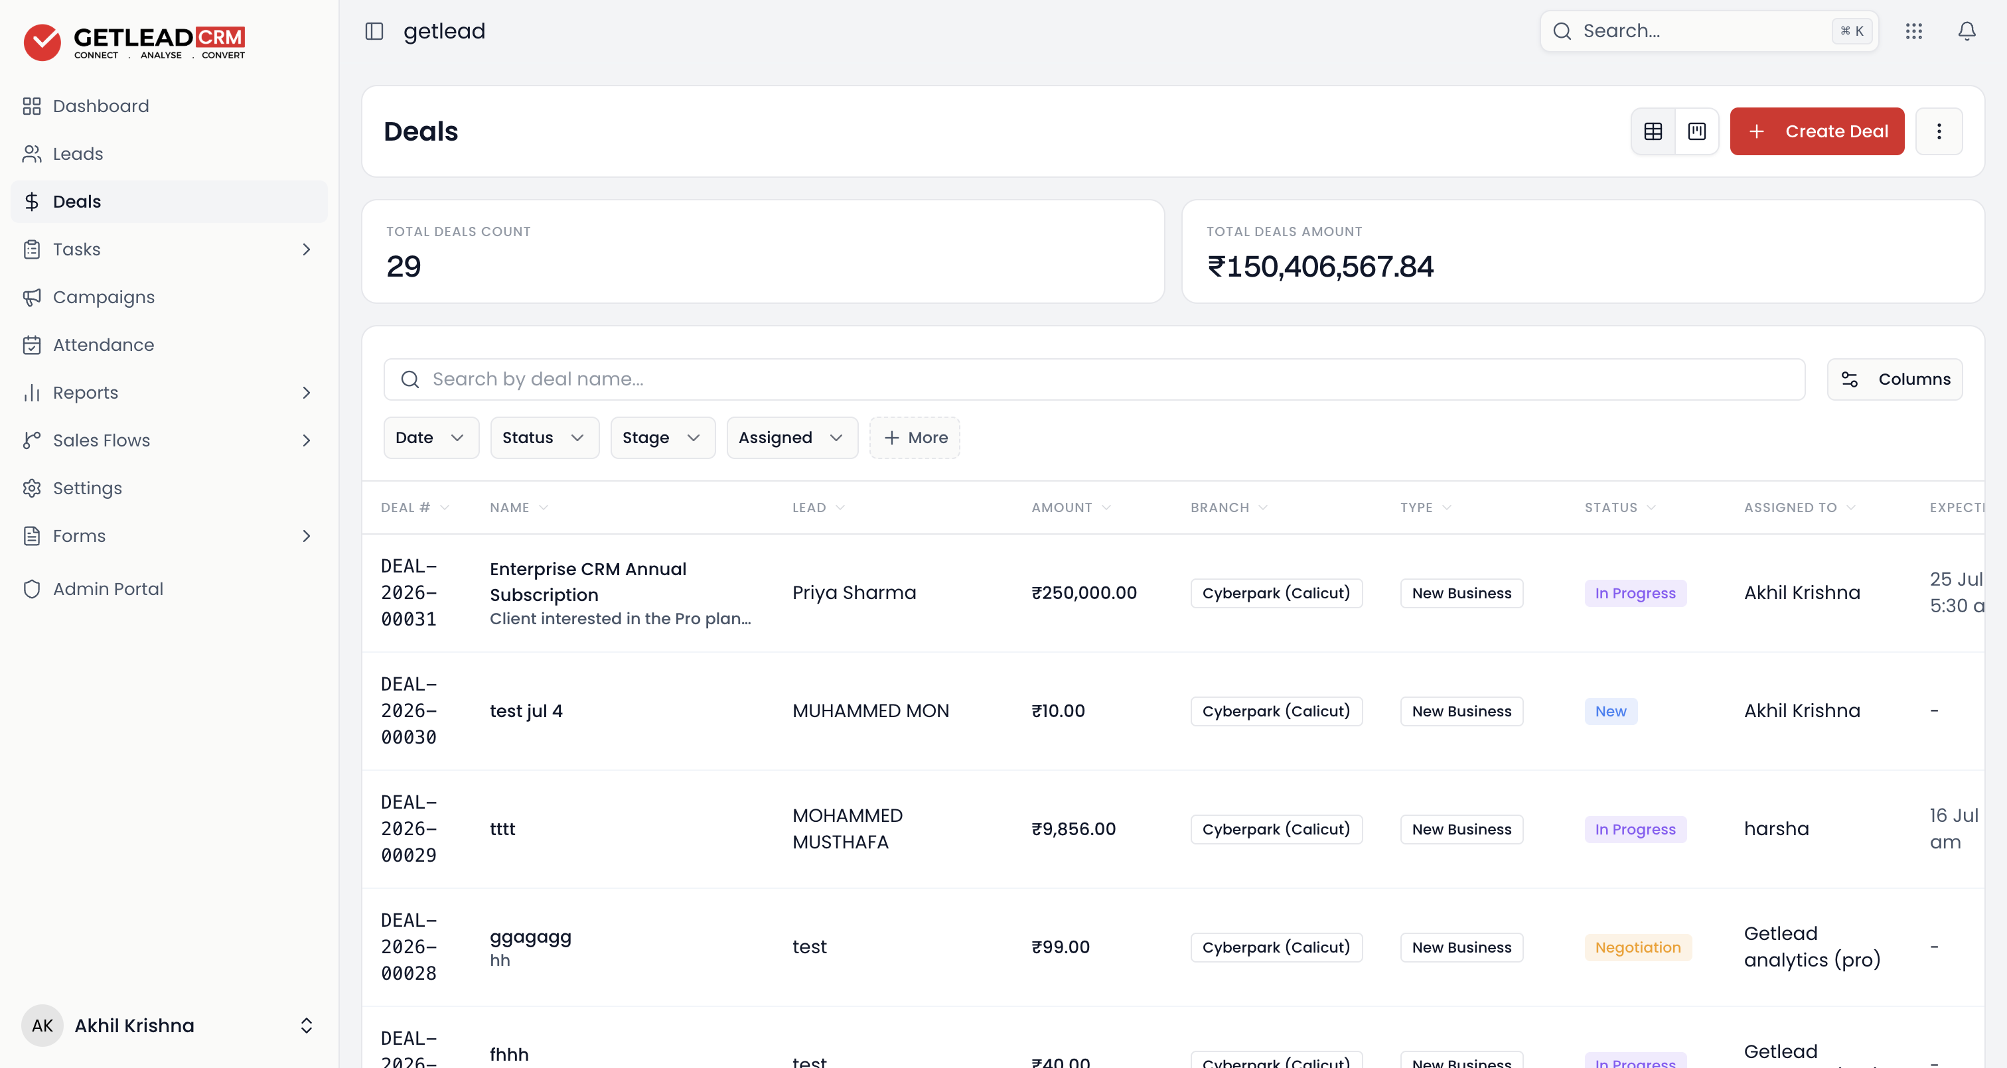Open the Assigned filter dropdown
This screenshot has height=1068, width=2007.
(x=792, y=438)
